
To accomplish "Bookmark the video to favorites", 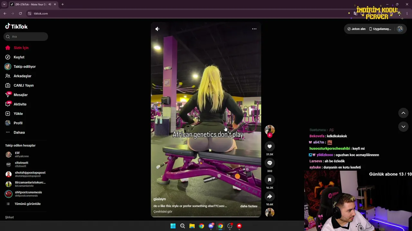I will click(270, 180).
